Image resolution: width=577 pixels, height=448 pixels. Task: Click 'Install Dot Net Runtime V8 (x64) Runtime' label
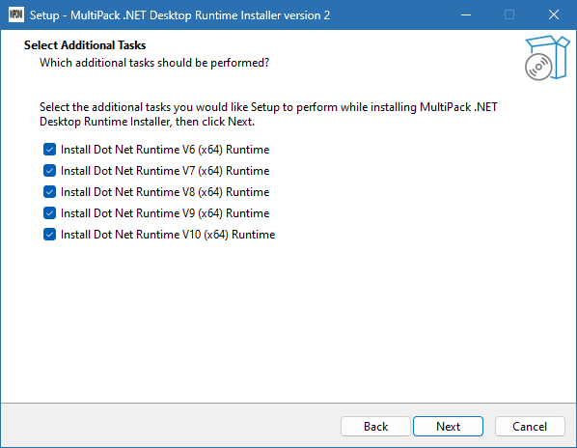point(165,192)
